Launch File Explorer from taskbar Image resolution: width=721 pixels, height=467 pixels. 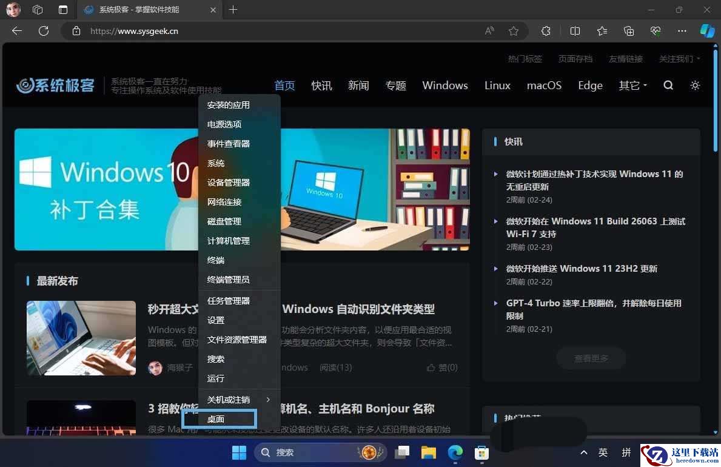pos(429,452)
